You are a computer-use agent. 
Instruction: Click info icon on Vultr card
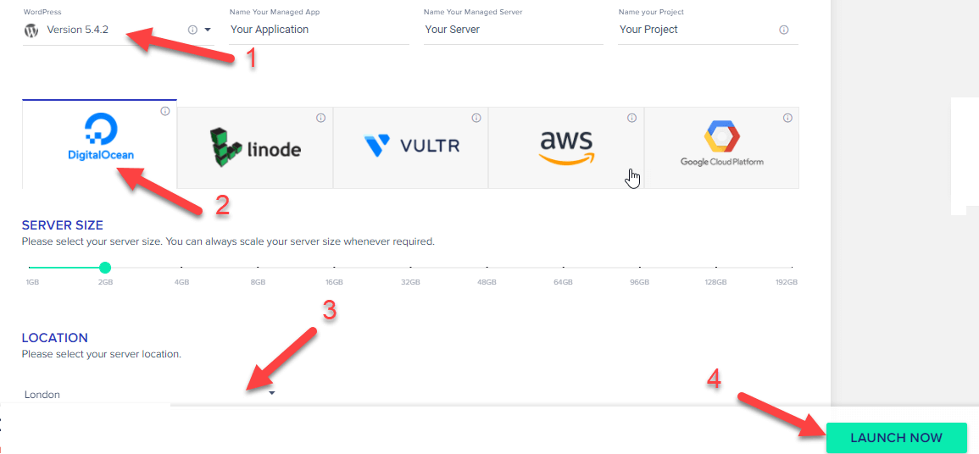click(476, 117)
